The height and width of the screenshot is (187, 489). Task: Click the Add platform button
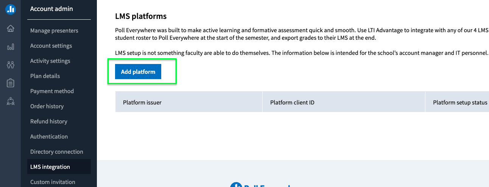point(138,72)
